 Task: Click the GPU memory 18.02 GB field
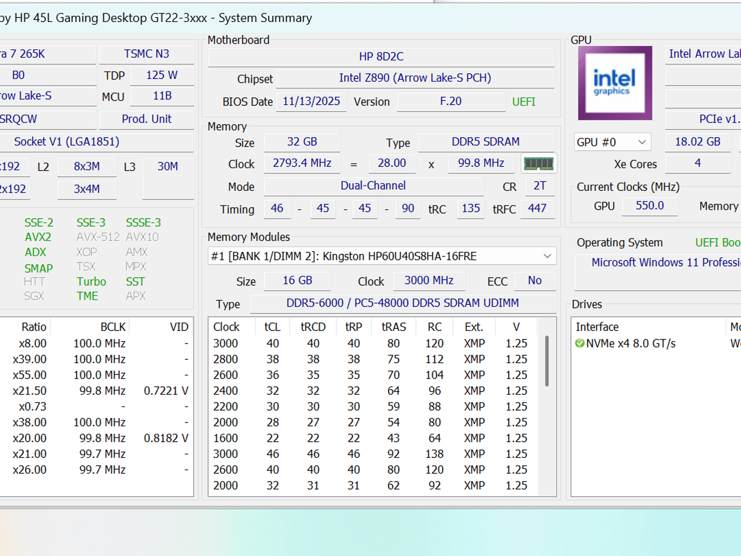[x=698, y=142]
